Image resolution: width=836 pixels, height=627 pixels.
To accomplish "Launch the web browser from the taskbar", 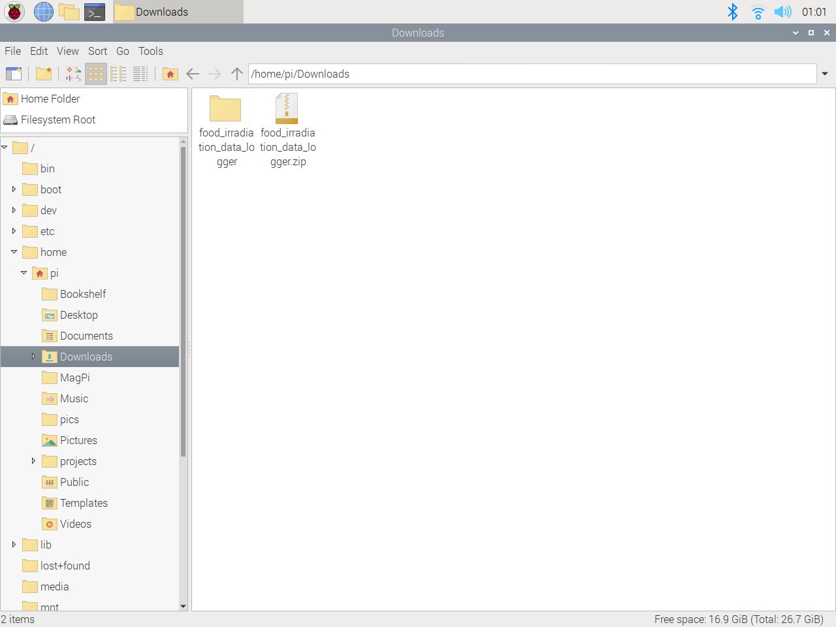I will [43, 11].
